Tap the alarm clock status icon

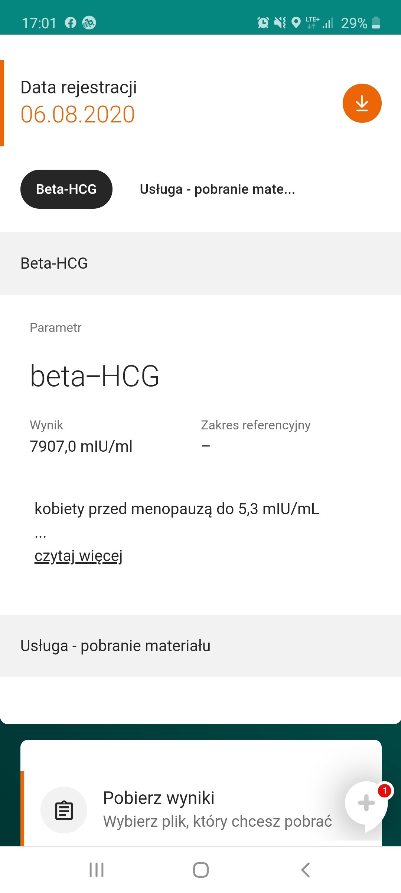point(263,23)
